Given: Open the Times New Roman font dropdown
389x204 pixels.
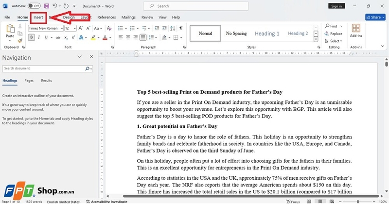Looking at the screenshot, I should click(62, 28).
